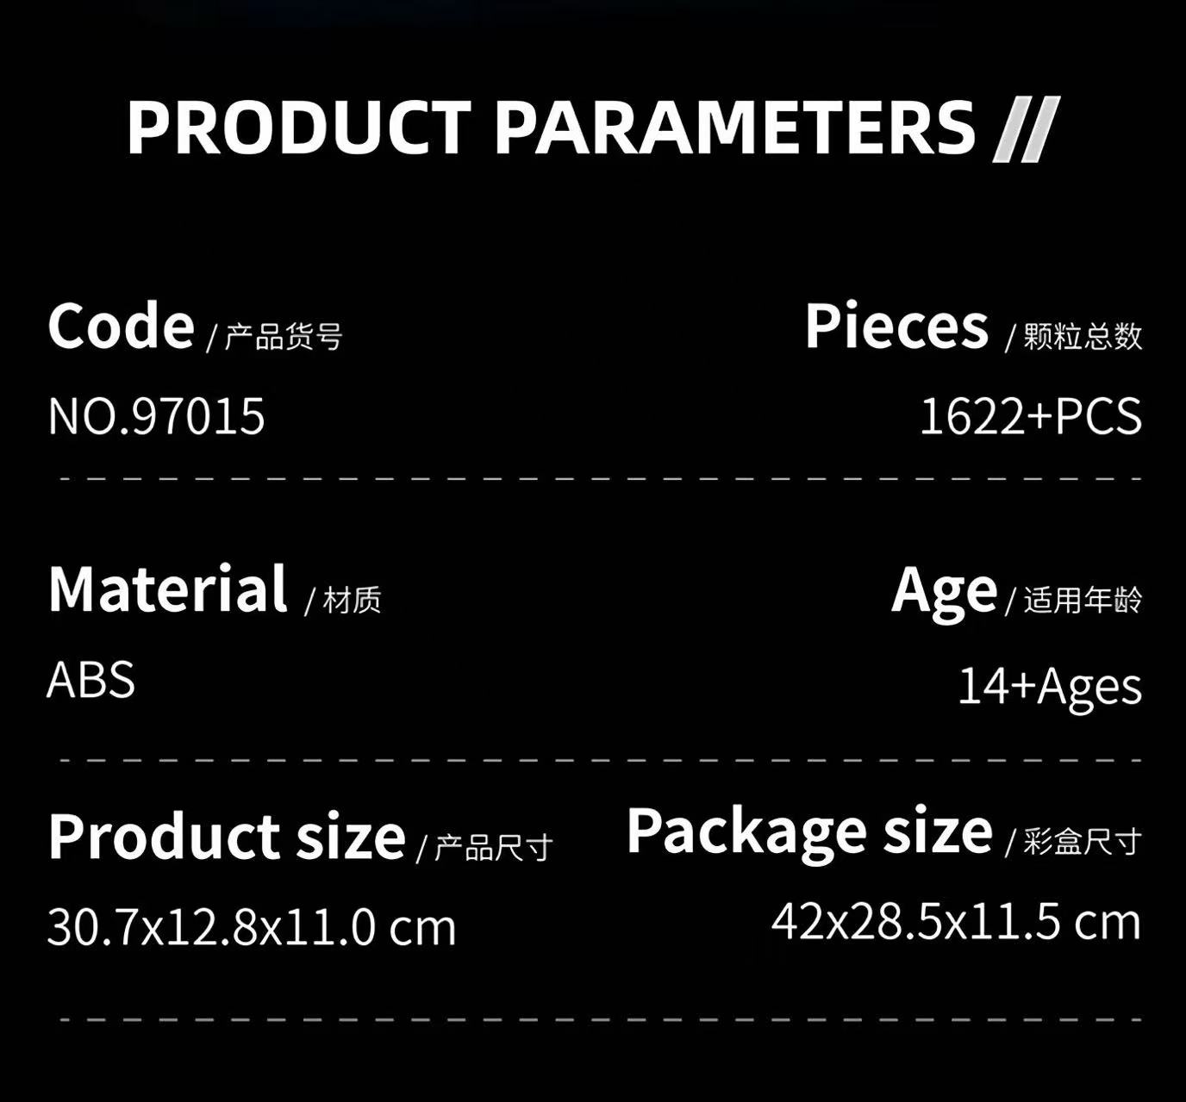Click the Product size label
This screenshot has height=1102, width=1186.
tap(227, 837)
